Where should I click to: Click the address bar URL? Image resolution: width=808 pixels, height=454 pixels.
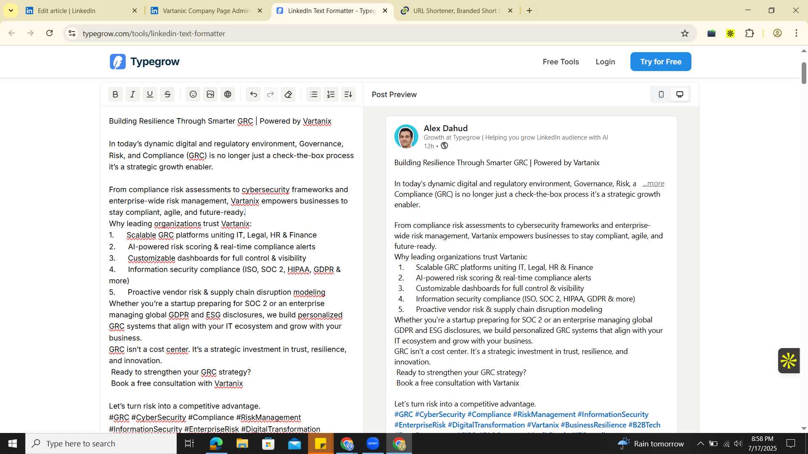coord(154,34)
